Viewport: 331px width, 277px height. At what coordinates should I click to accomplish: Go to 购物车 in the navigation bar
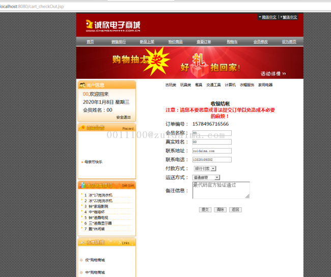click(x=232, y=42)
